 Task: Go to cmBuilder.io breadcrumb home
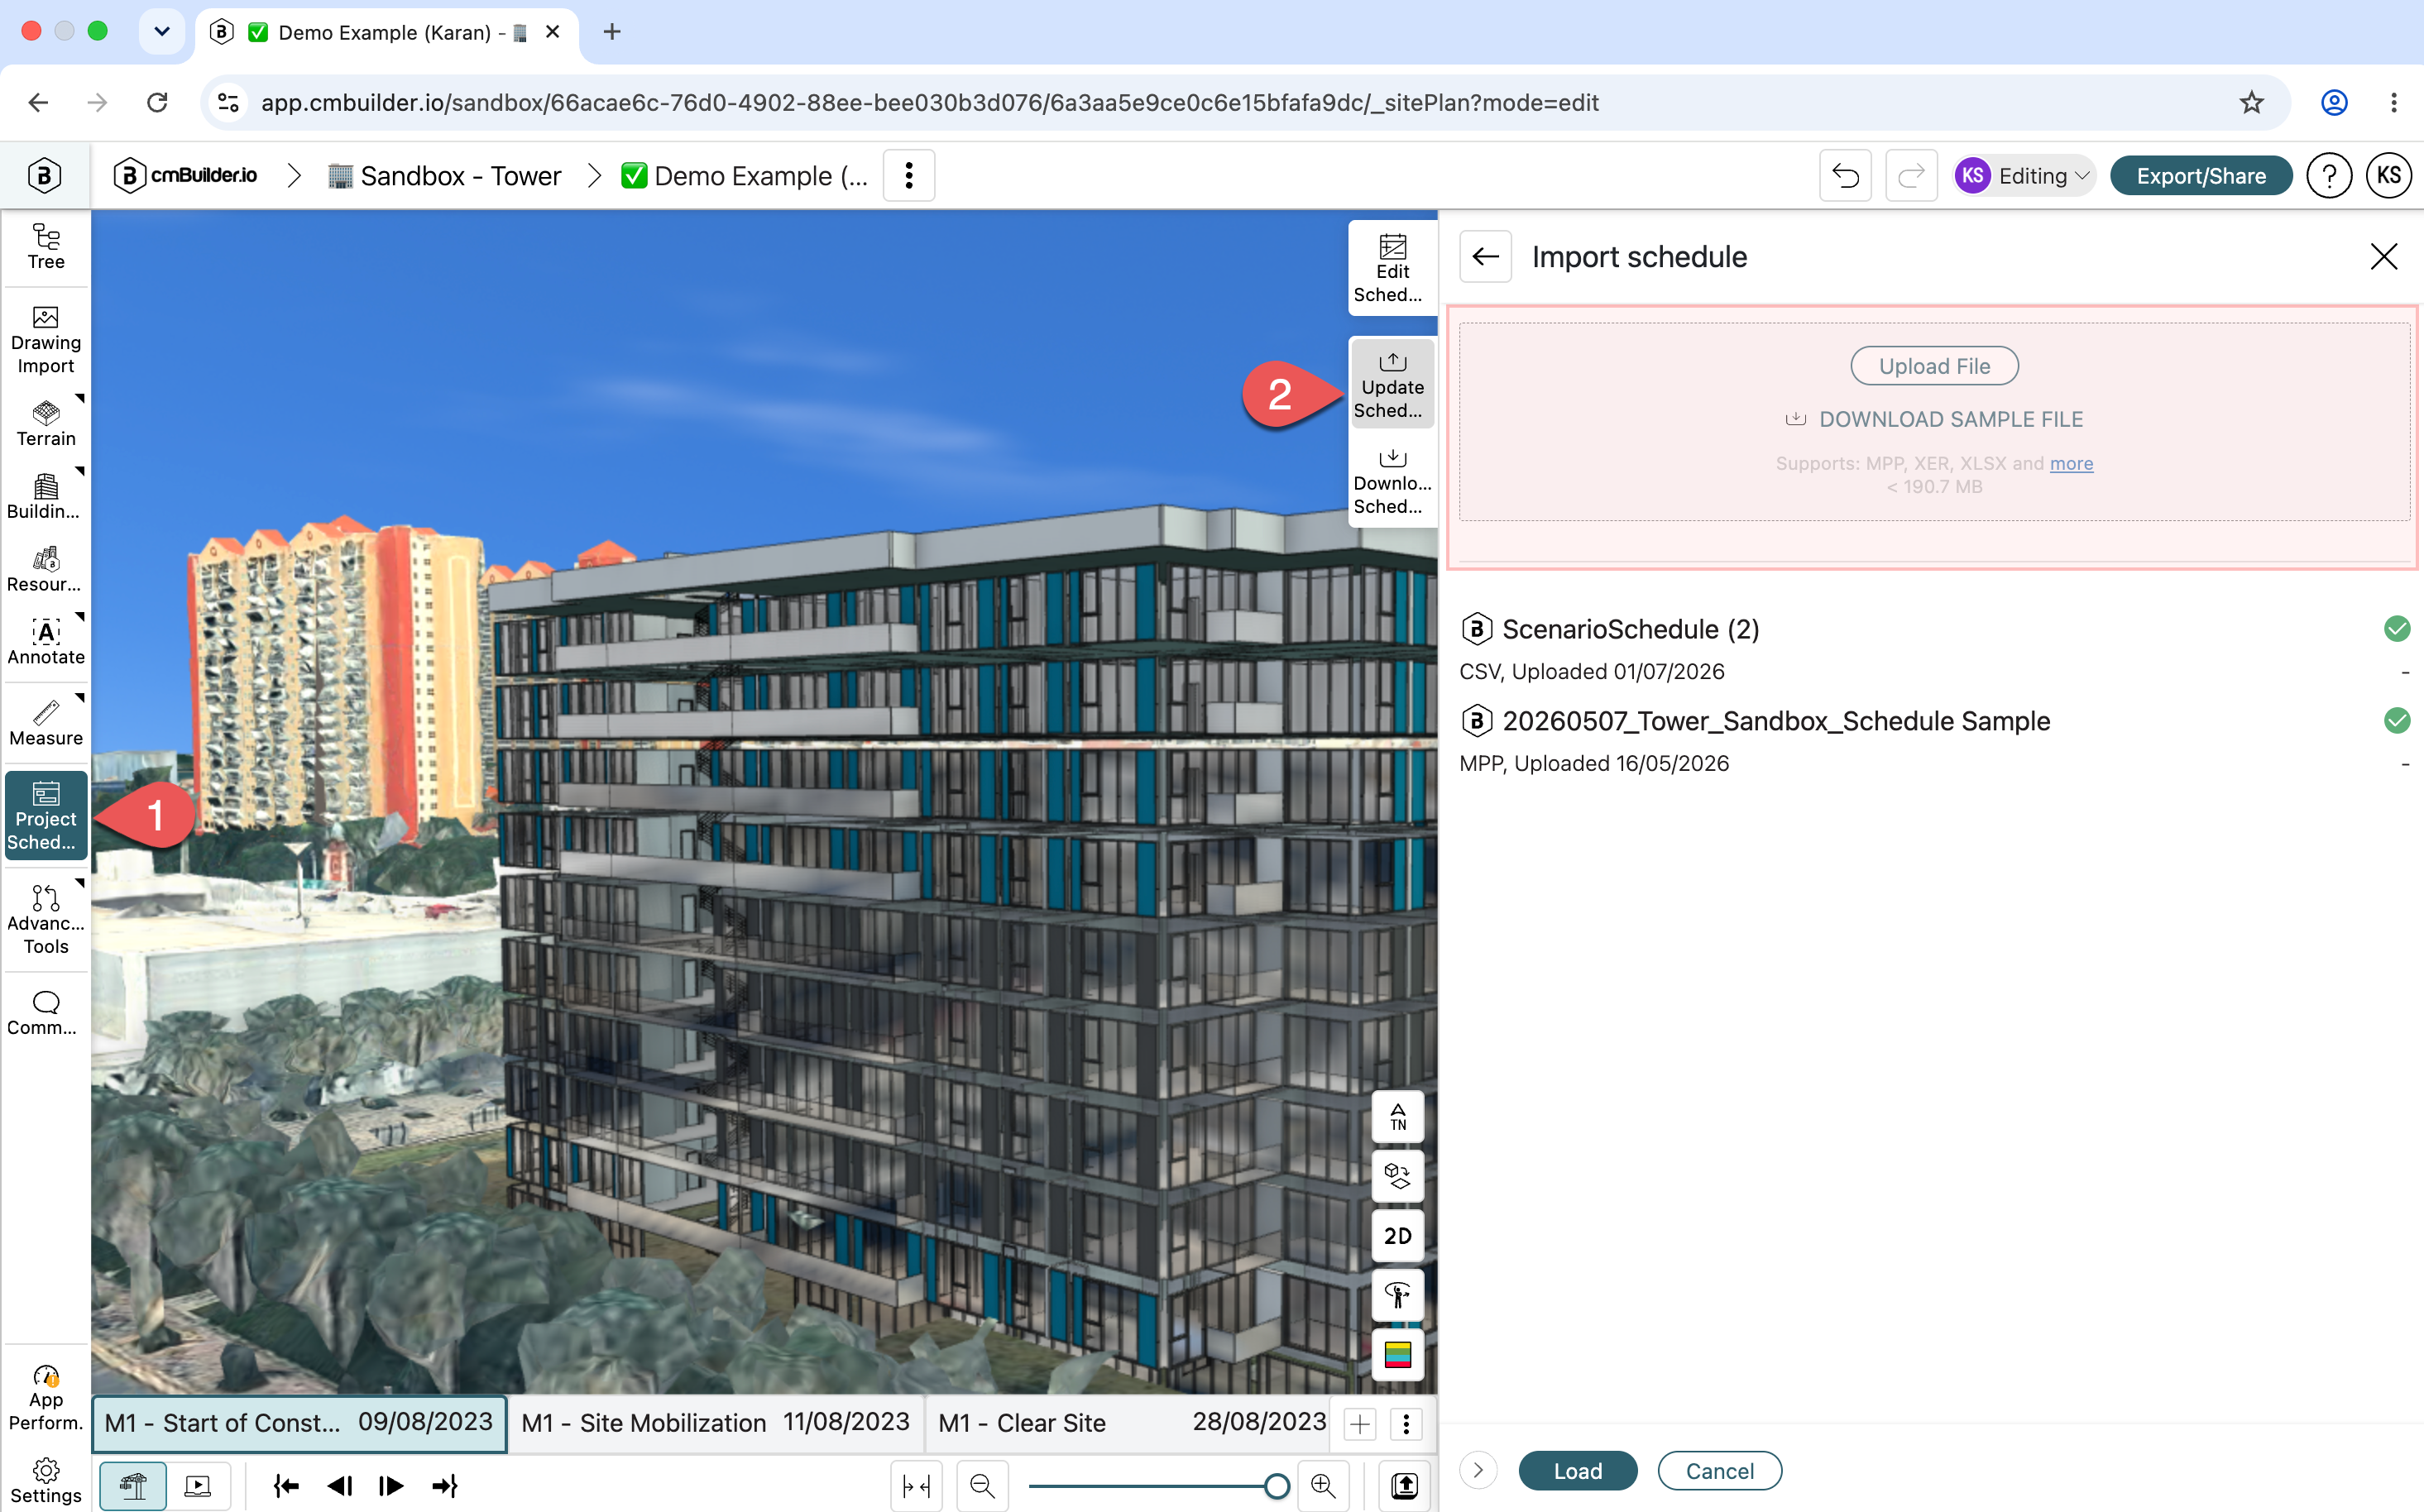[x=185, y=176]
